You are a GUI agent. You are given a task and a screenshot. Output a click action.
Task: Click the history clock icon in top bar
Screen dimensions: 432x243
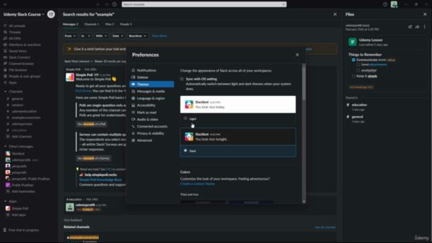coord(114,5)
